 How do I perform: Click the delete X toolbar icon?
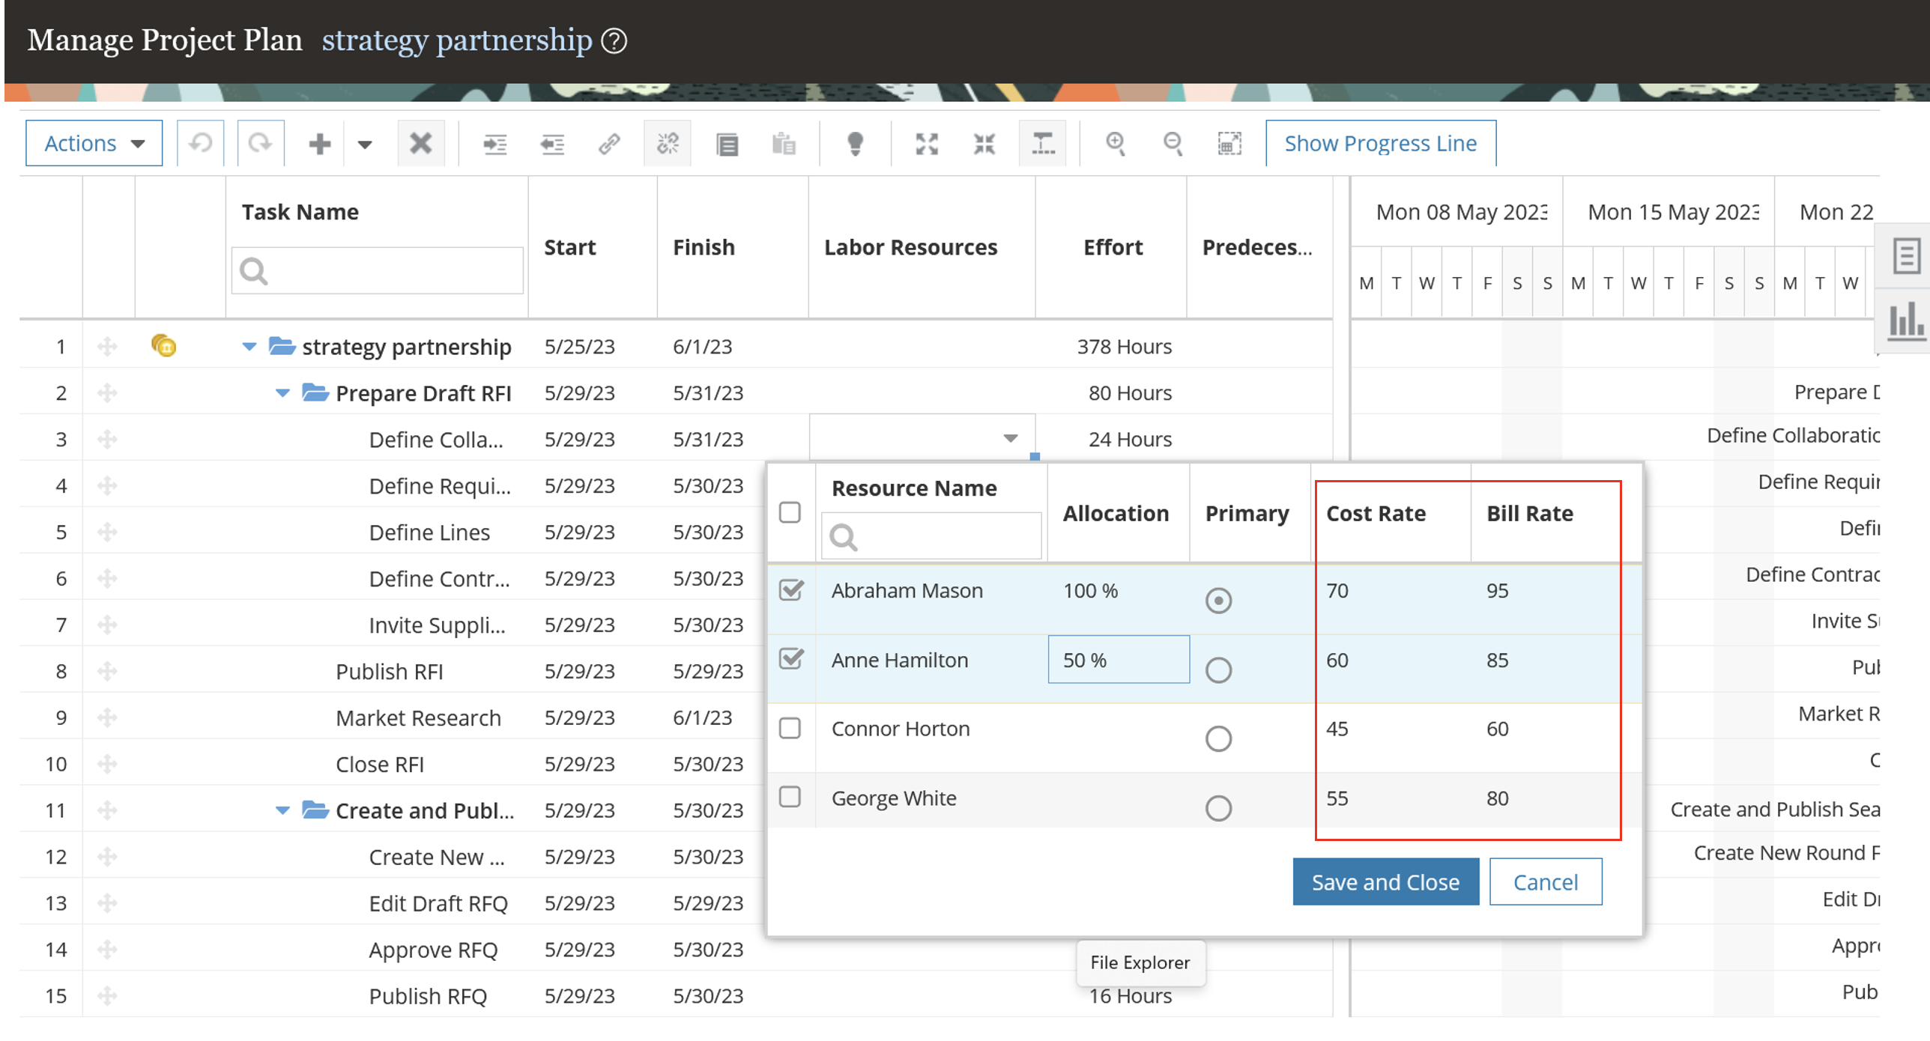420,143
